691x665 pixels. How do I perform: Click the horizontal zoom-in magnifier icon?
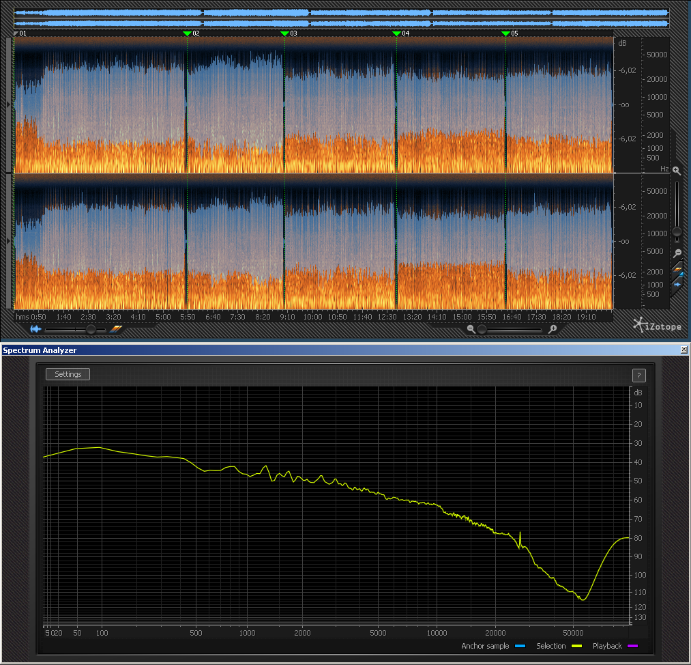553,329
